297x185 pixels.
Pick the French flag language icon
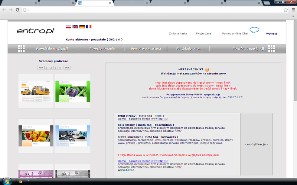(x=89, y=27)
